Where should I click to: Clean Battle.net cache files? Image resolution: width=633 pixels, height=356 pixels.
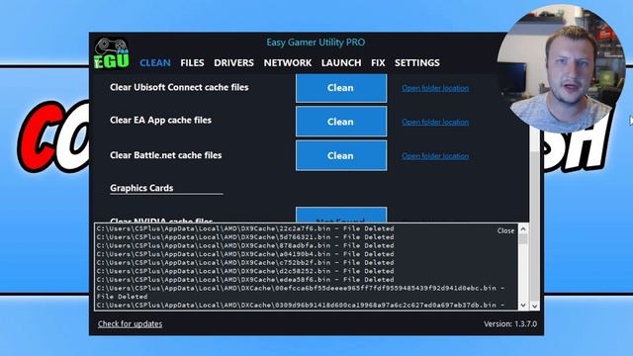pyautogui.click(x=341, y=155)
